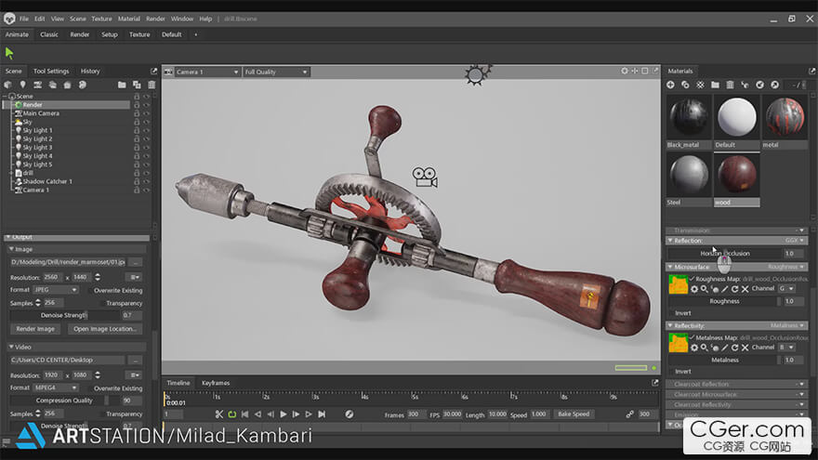Pop out the Materials panel
The width and height of the screenshot is (818, 460).
(811, 71)
